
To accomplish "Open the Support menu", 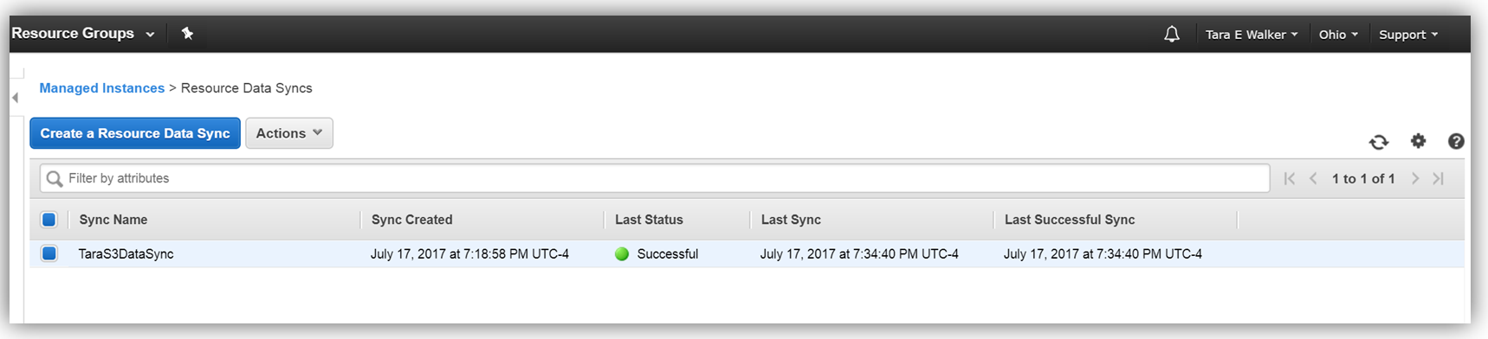I will click(1408, 35).
